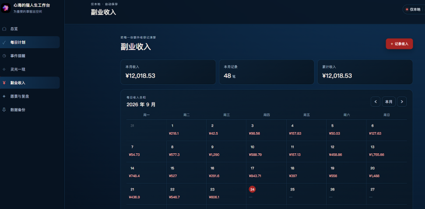The width and height of the screenshot is (425, 209).
Task: Select September 1 showing ¥218.1
Action: point(186,130)
